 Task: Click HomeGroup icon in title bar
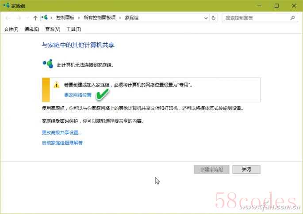click(6, 5)
